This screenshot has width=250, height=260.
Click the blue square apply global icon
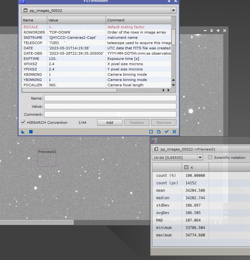31,132
